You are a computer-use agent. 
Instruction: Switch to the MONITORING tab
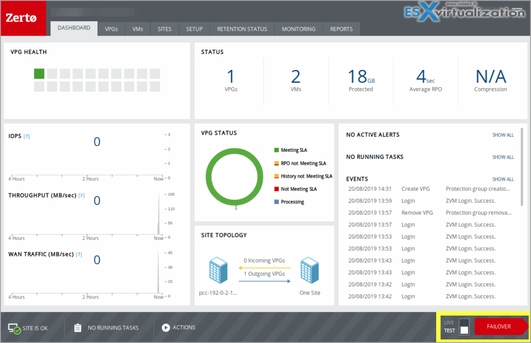(298, 29)
